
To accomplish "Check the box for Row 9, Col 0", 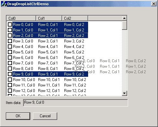I will click(10, 74).
